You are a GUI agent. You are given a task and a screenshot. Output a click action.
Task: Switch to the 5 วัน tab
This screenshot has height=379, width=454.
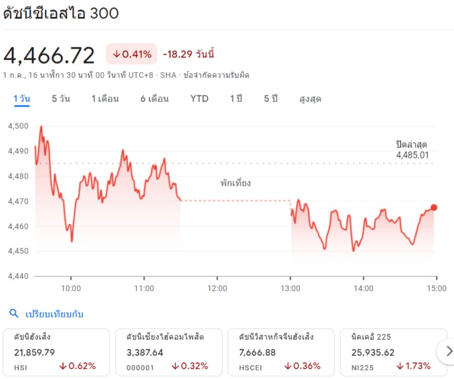(61, 99)
